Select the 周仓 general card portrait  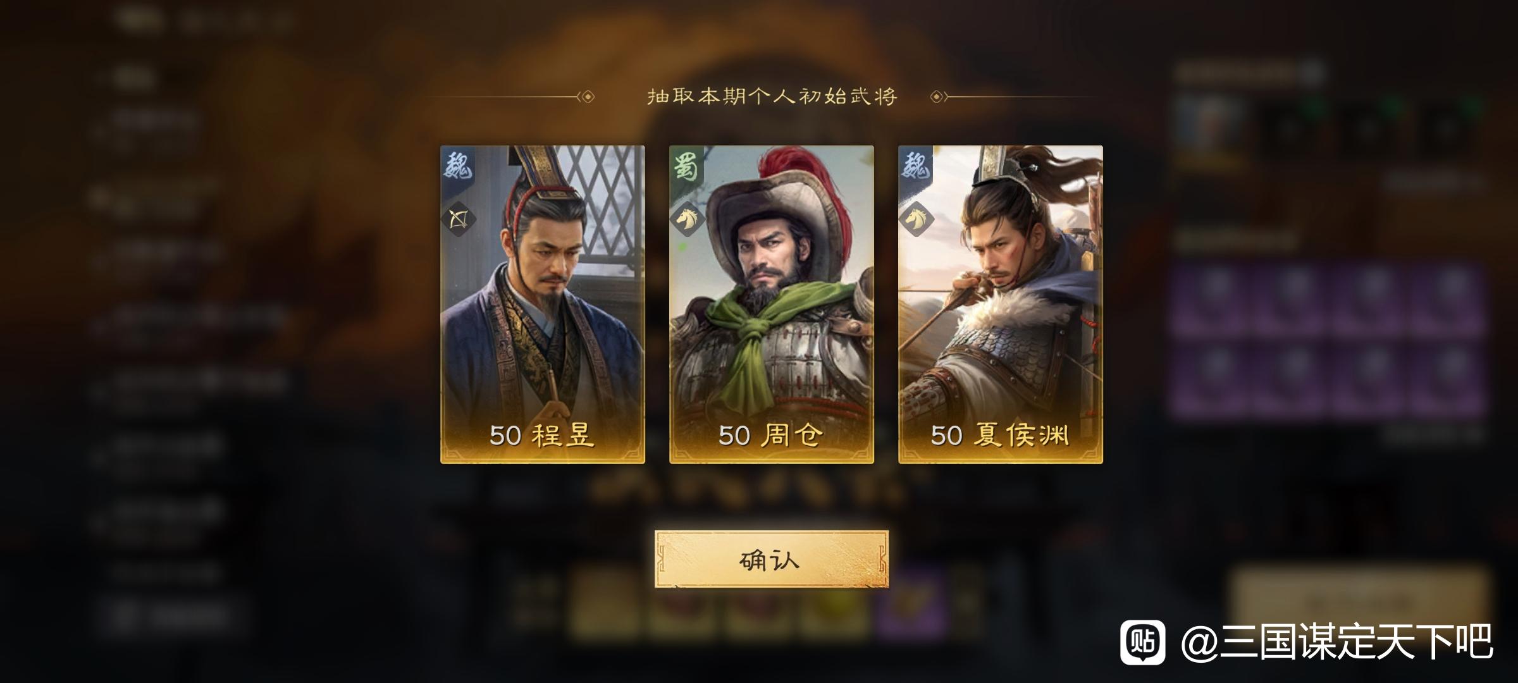[772, 304]
